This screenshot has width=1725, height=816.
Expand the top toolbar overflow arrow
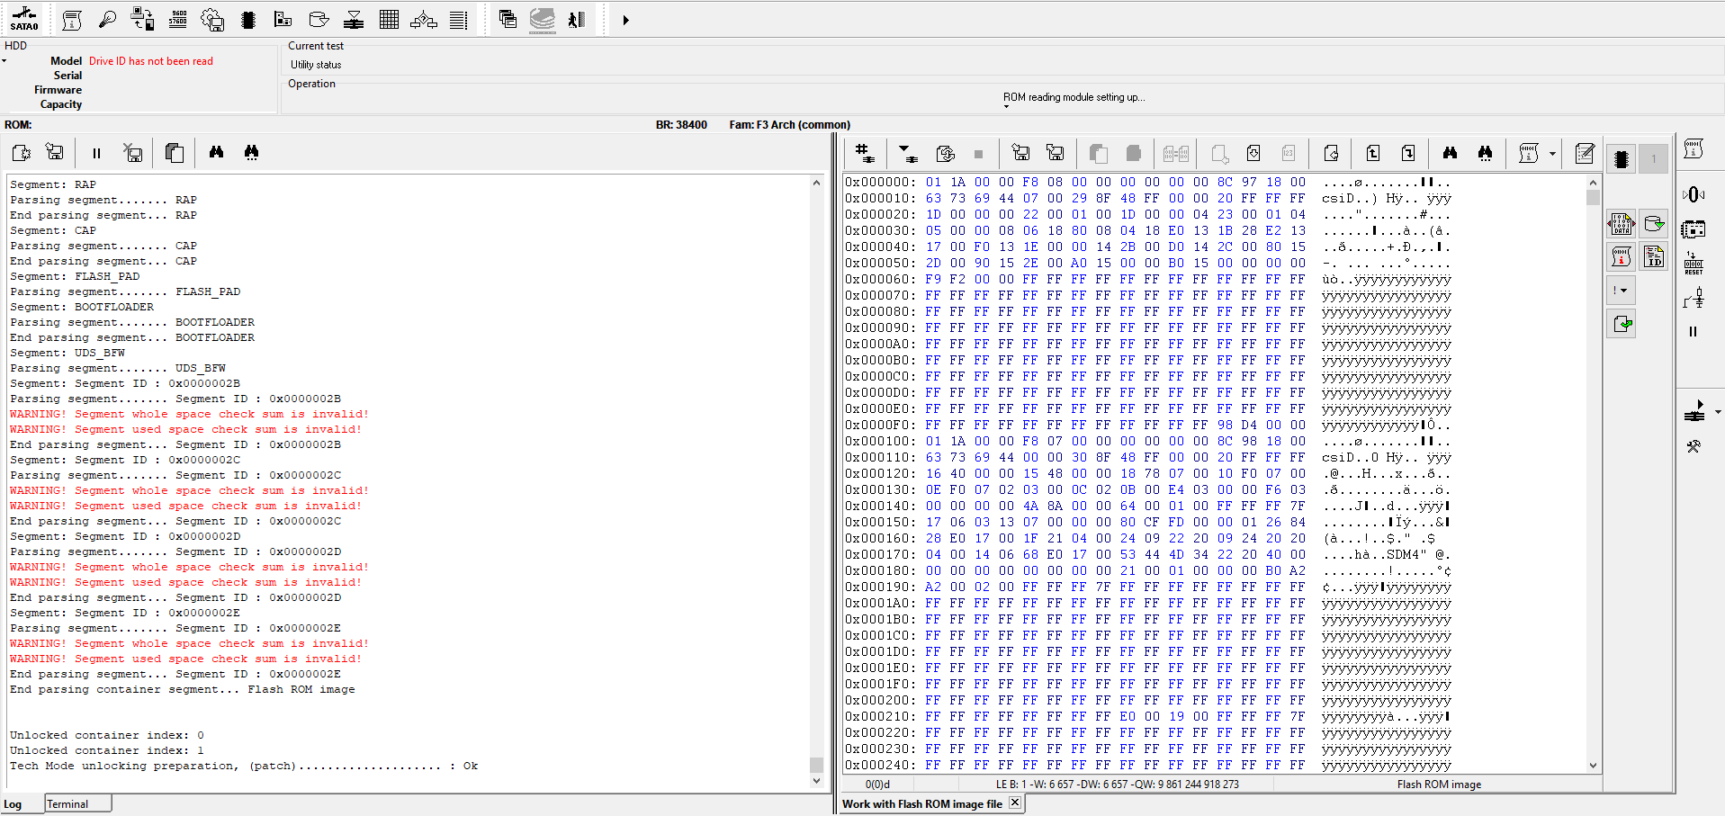tap(626, 20)
